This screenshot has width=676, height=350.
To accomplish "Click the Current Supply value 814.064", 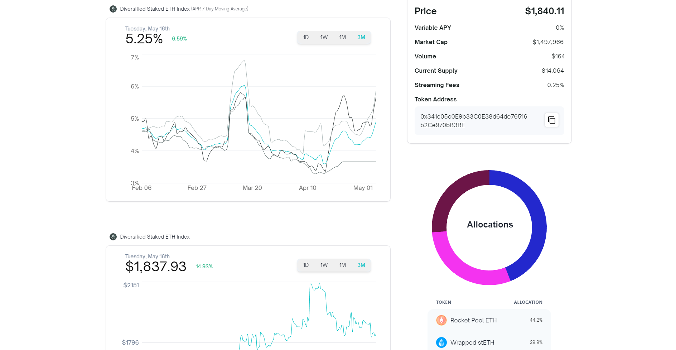I will (x=553, y=71).
